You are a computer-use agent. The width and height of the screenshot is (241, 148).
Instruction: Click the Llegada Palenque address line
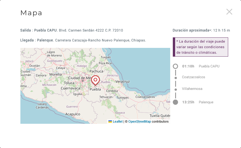[83, 40]
